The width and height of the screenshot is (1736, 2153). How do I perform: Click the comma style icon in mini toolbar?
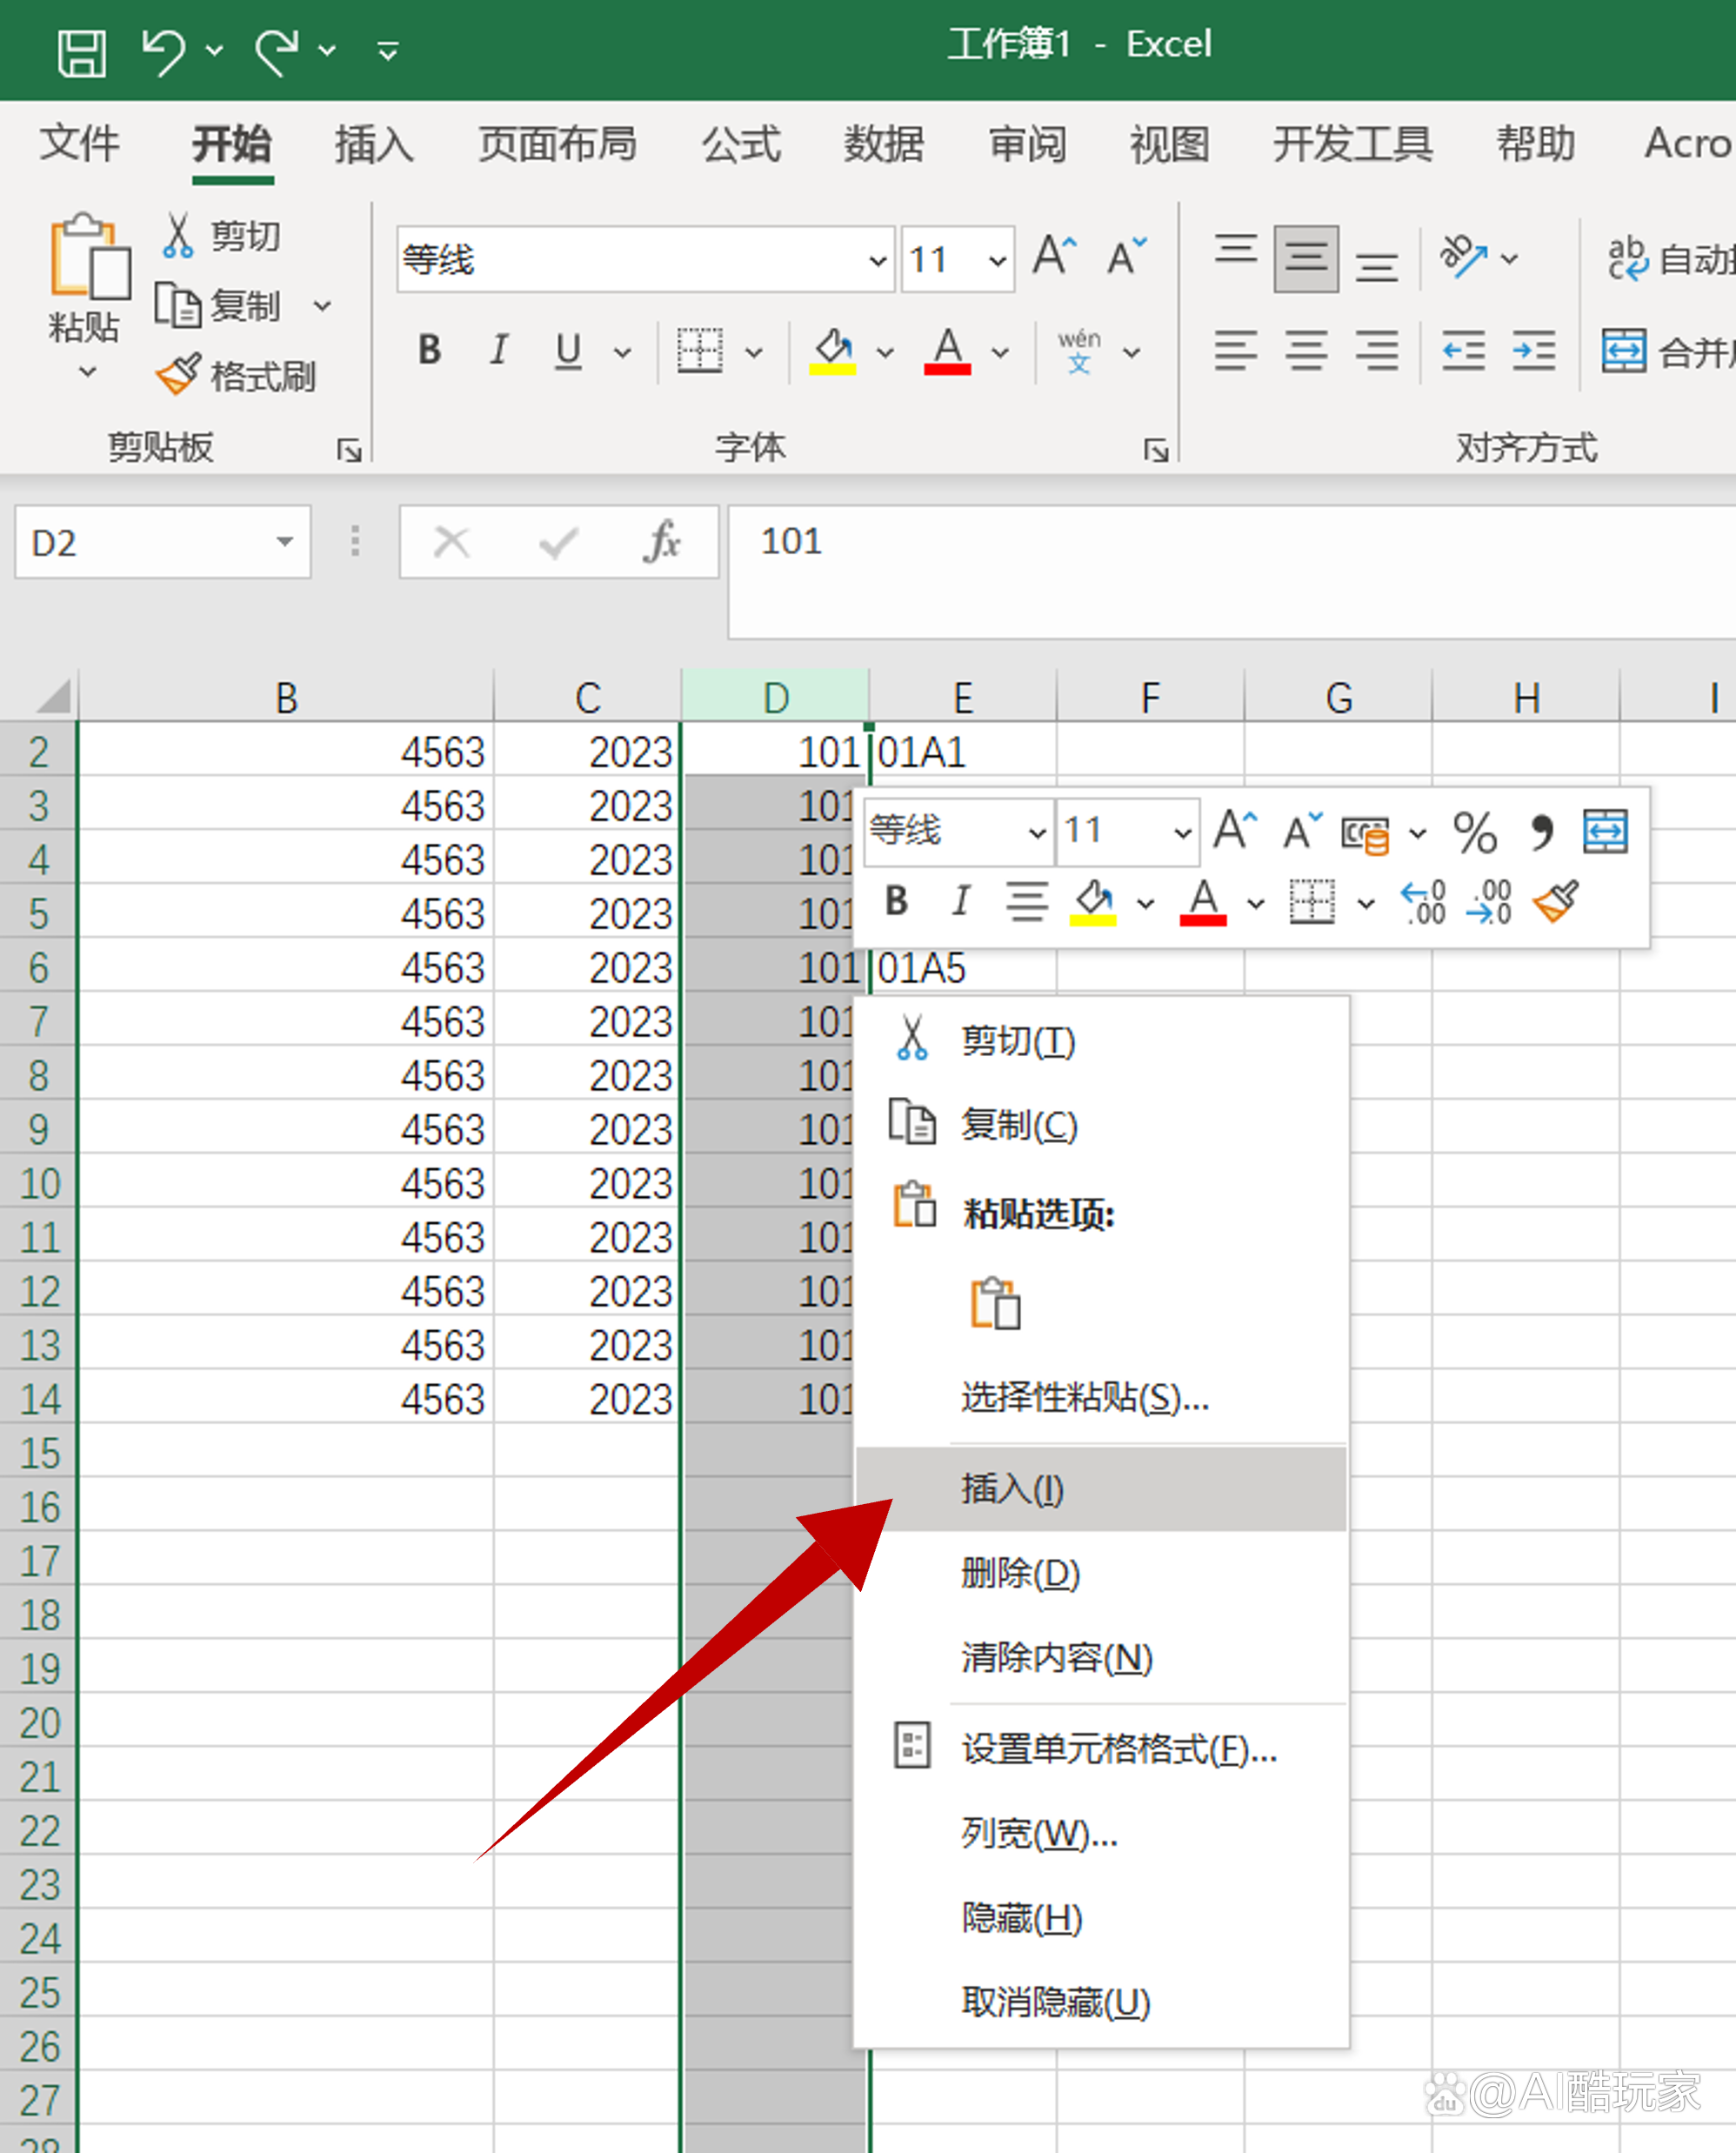[1541, 832]
